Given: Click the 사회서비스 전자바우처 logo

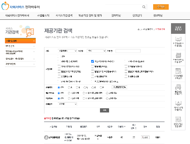Looking at the screenshot, I should (21, 6).
